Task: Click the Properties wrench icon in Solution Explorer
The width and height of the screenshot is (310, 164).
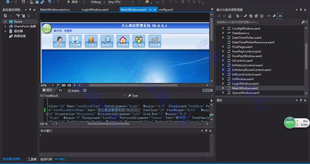Action: (274, 16)
